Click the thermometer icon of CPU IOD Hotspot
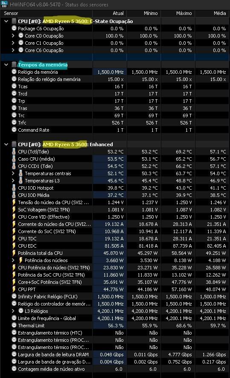230x378 pixels. pos(14,188)
